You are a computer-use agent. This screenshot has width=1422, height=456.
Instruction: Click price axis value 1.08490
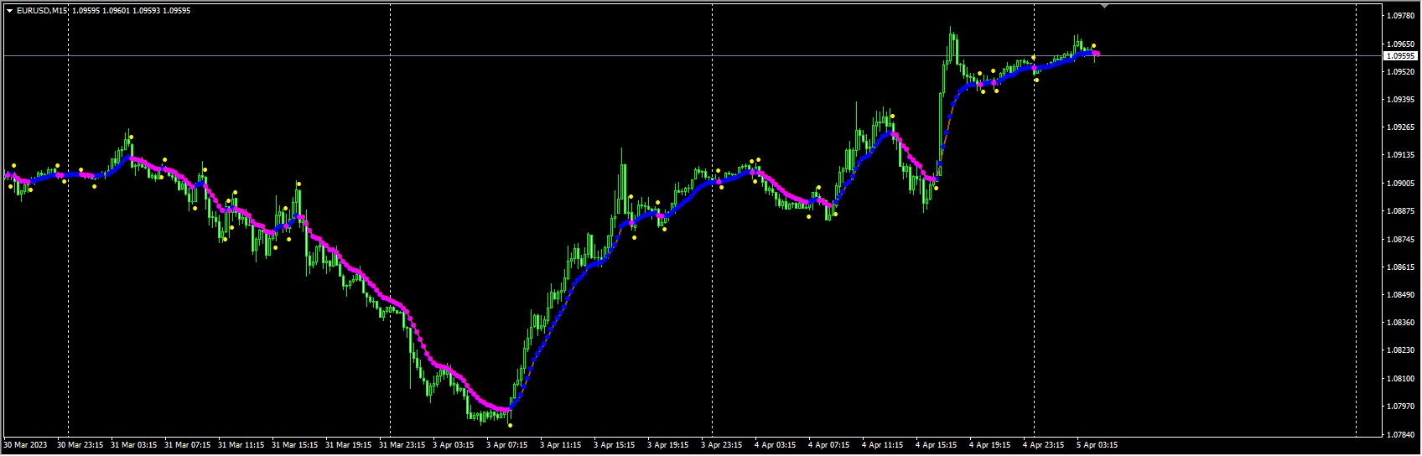pos(1400,295)
